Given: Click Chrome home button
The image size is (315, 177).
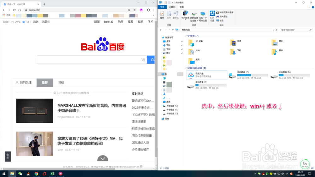Looking at the screenshot, I should tap(20, 10).
